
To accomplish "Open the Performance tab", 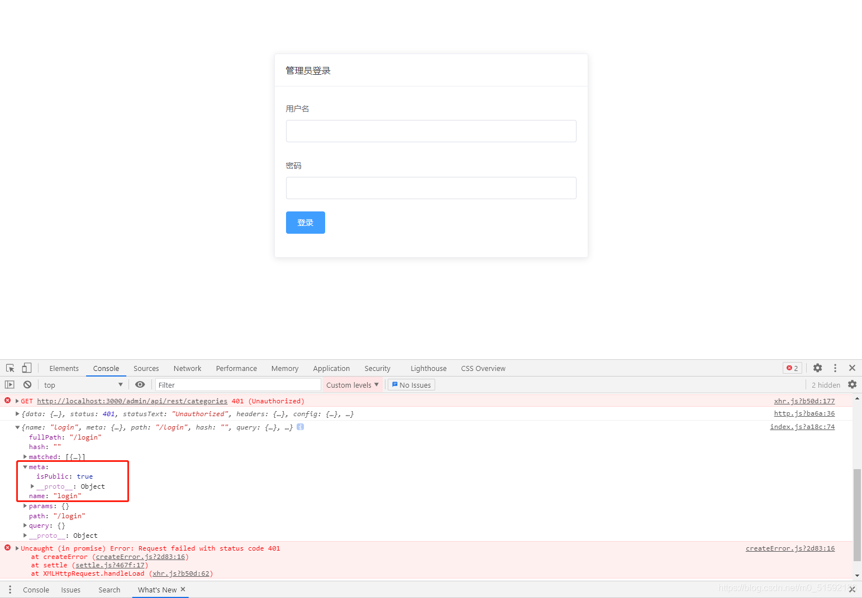I will [x=236, y=368].
